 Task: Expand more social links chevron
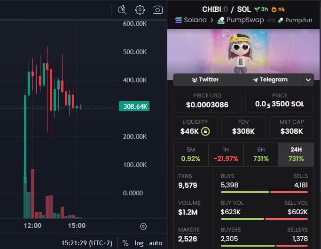click(x=308, y=80)
